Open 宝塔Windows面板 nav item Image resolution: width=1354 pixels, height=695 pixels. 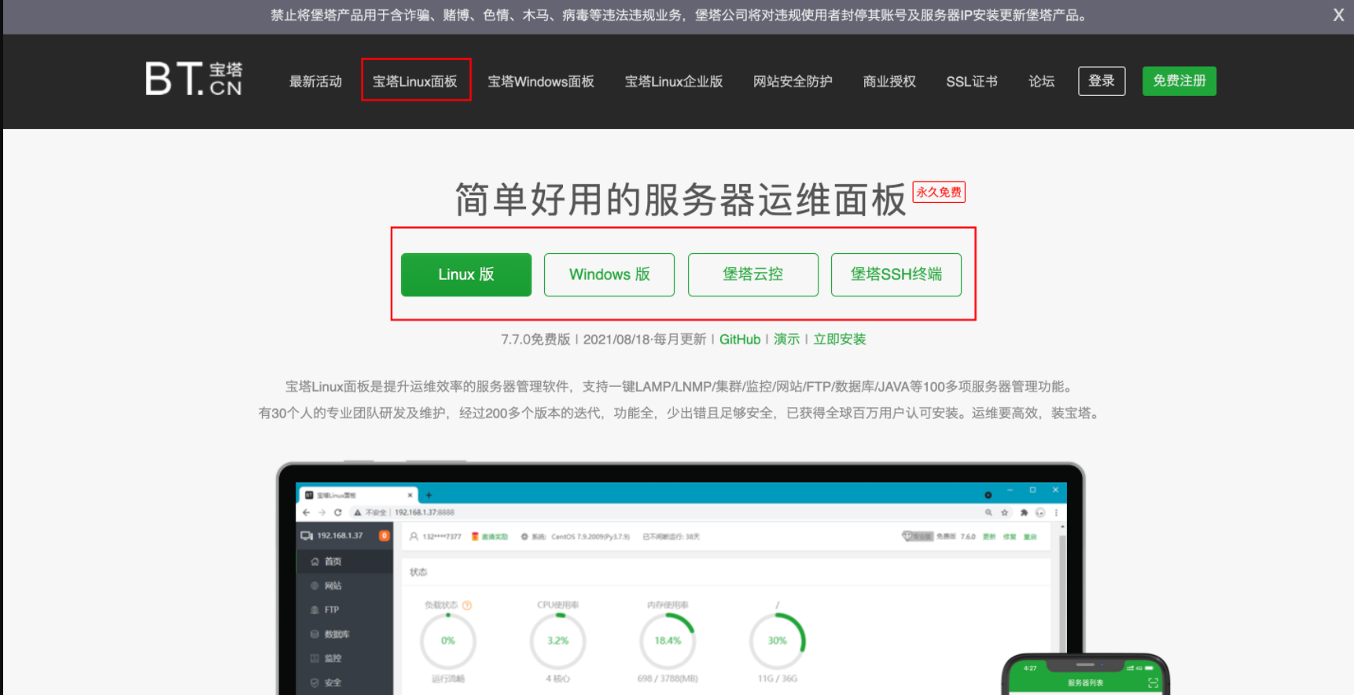point(541,81)
